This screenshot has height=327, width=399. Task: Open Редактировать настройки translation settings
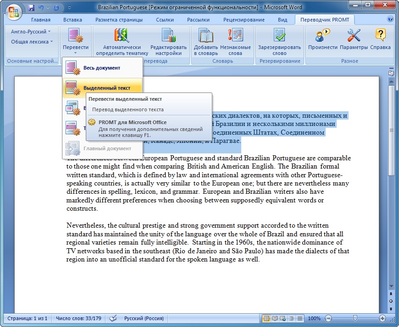[168, 36]
